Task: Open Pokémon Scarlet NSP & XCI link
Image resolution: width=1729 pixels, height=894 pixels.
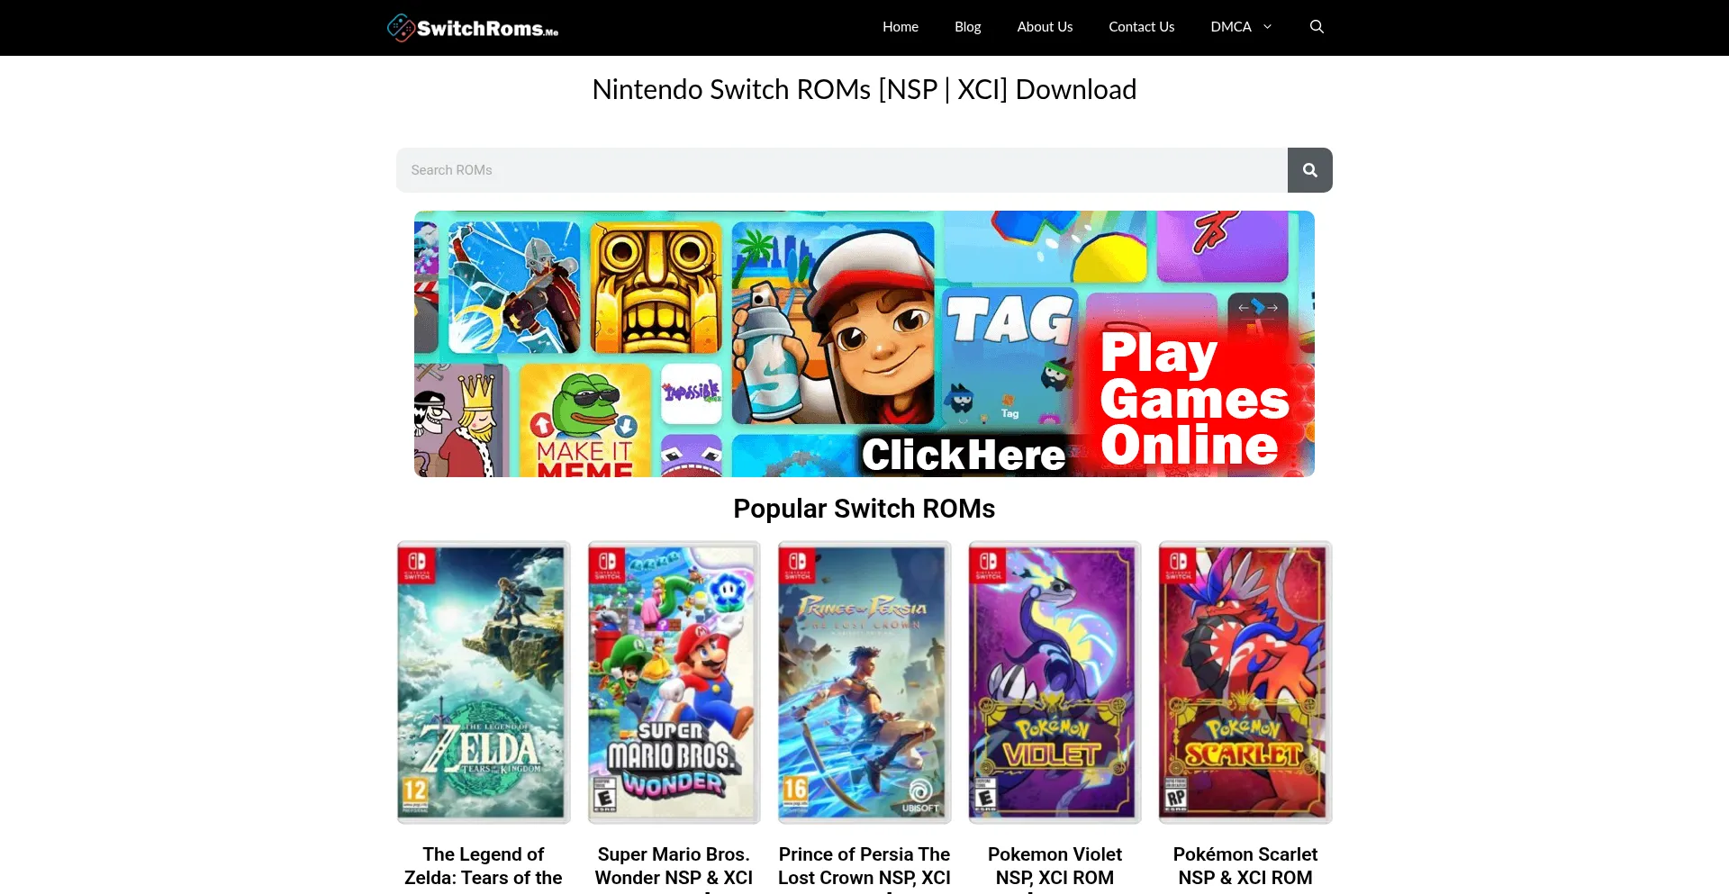Action: (1245, 865)
